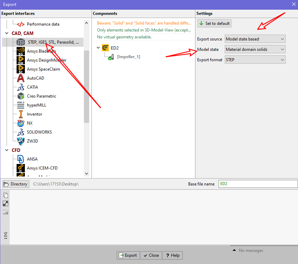
Task: Click the copy log icon
Action: (x=6, y=195)
